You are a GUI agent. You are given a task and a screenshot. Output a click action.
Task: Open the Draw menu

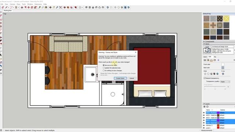[x=18, y=4]
